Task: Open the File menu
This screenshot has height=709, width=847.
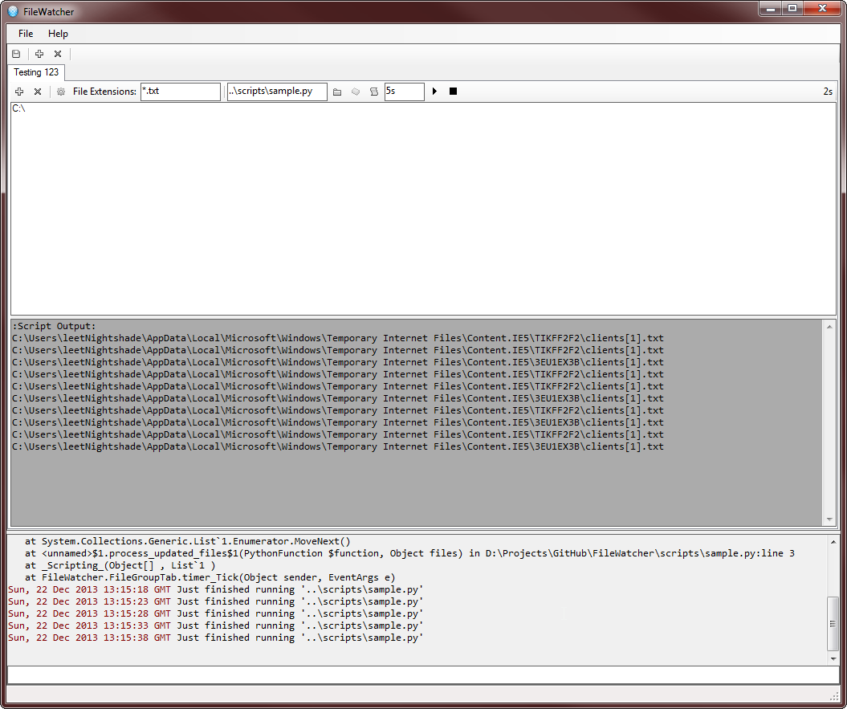Action: 26,34
